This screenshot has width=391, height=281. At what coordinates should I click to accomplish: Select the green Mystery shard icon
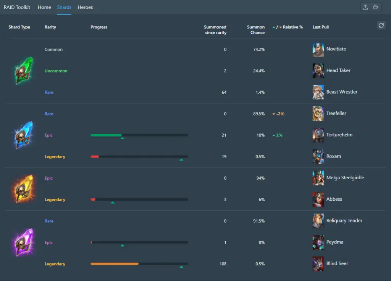pos(24,71)
